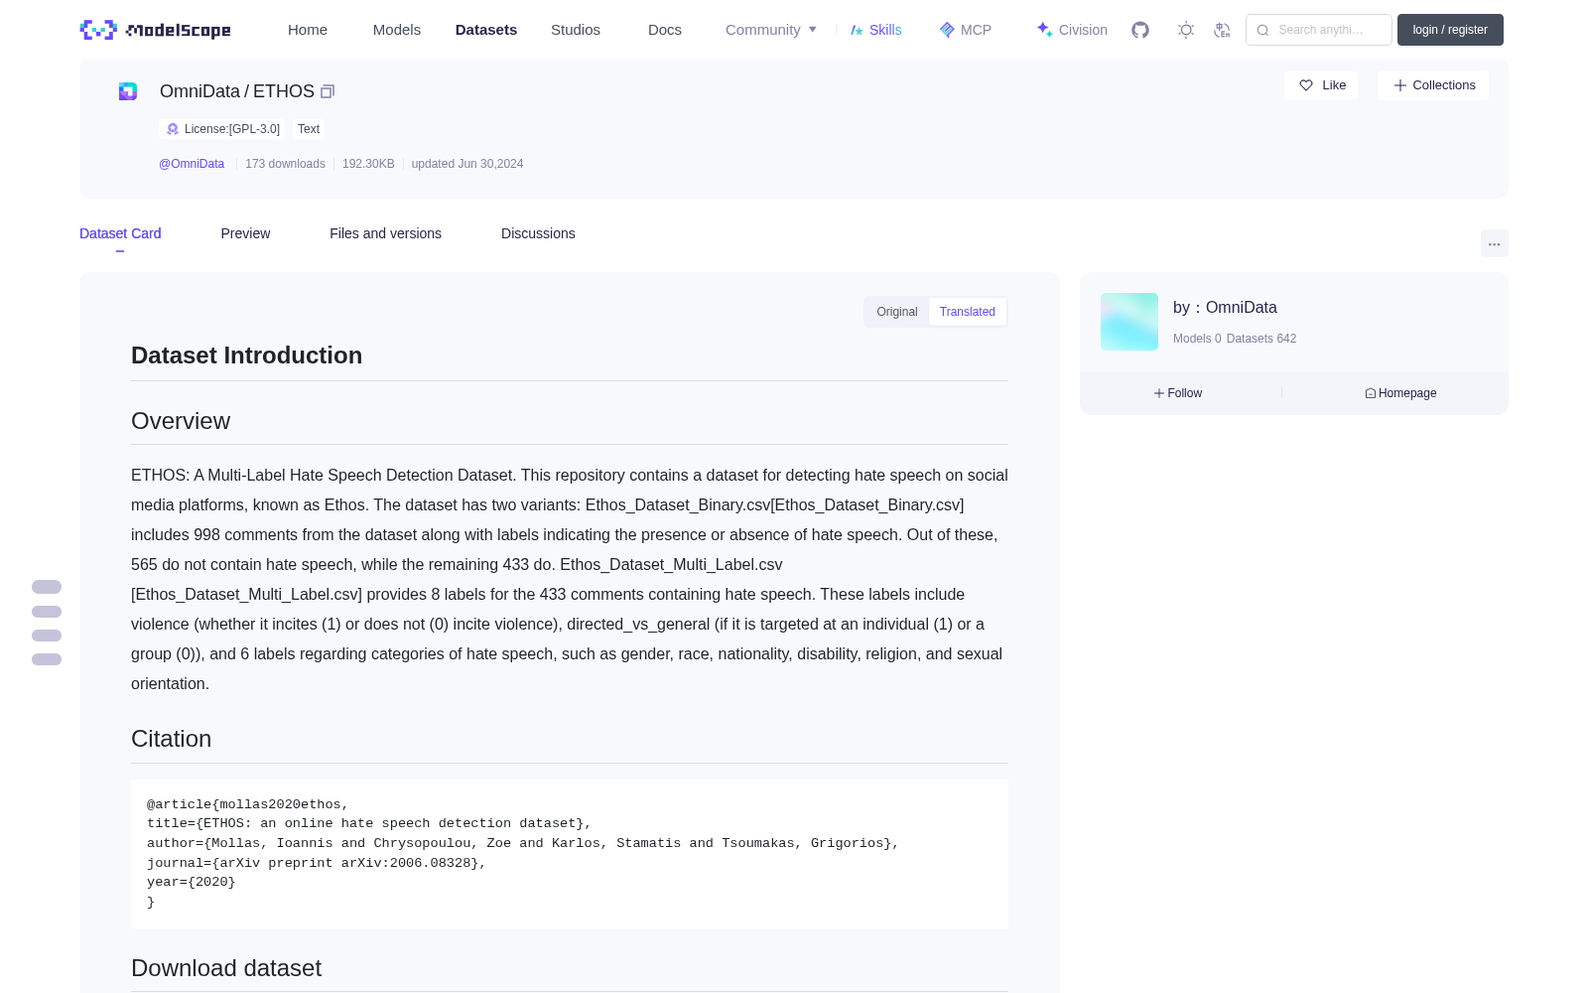Copy the dataset name OmniData/ETHOS
The height and width of the screenshot is (993, 1588).
point(328,91)
